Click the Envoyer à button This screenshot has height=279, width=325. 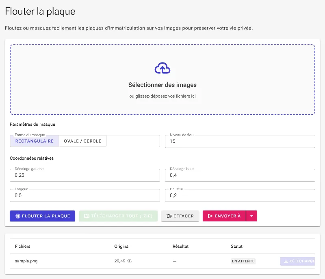coord(224,216)
